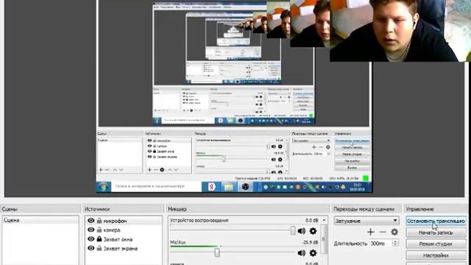
Task: Click the -25.9 dB level value
Action: pyautogui.click(x=310, y=242)
